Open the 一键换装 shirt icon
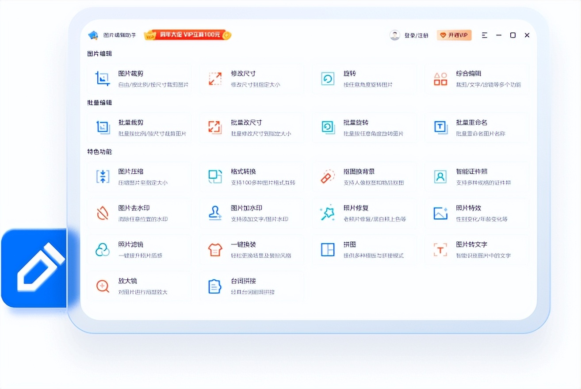The width and height of the screenshot is (581, 389). [215, 250]
